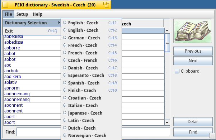Select the Italian - Czech dictionary
The image size is (216, 140).
(91, 105)
